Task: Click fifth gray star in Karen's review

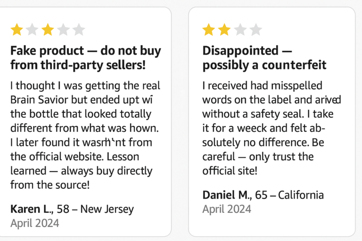Action: [x=79, y=30]
